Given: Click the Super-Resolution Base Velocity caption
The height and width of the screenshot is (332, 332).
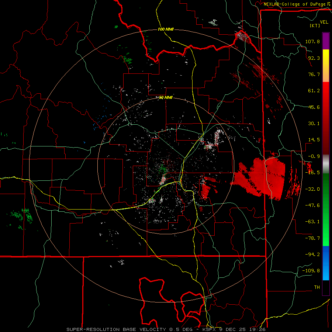Looking at the screenshot, I should pyautogui.click(x=166, y=329).
